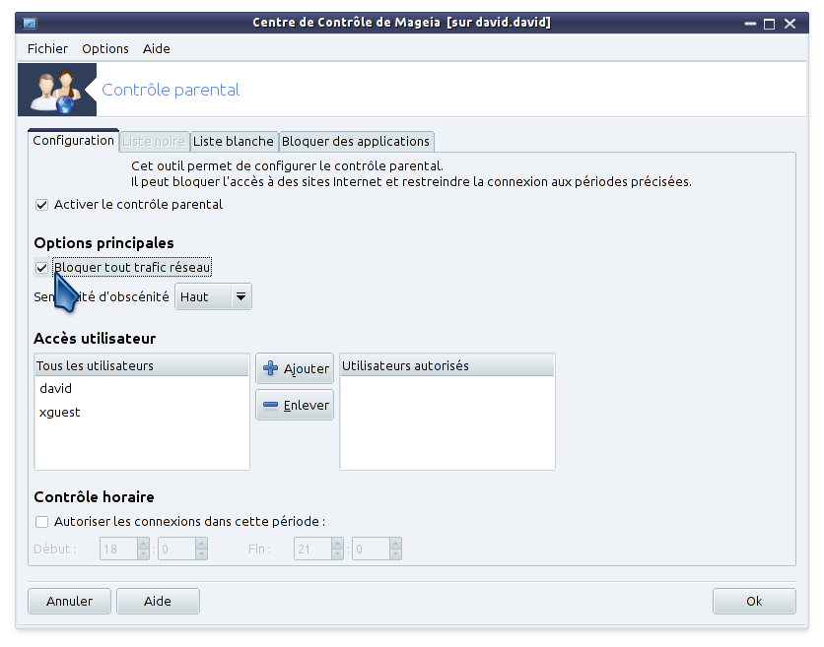
Task: Open the Options menu
Action: 105,49
